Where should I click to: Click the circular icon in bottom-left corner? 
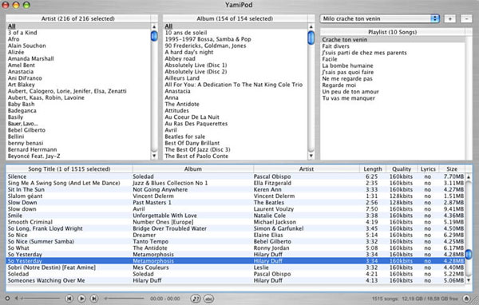coord(7,299)
